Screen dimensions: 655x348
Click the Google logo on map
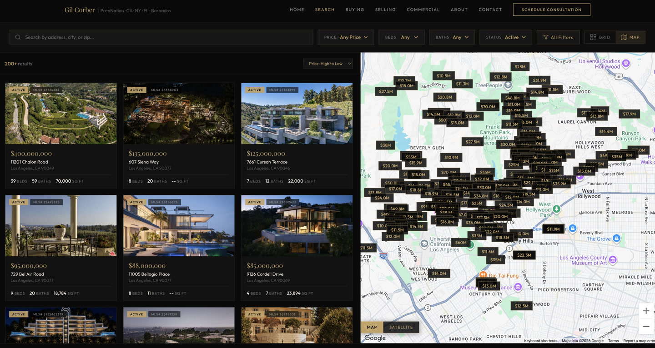(x=375, y=338)
